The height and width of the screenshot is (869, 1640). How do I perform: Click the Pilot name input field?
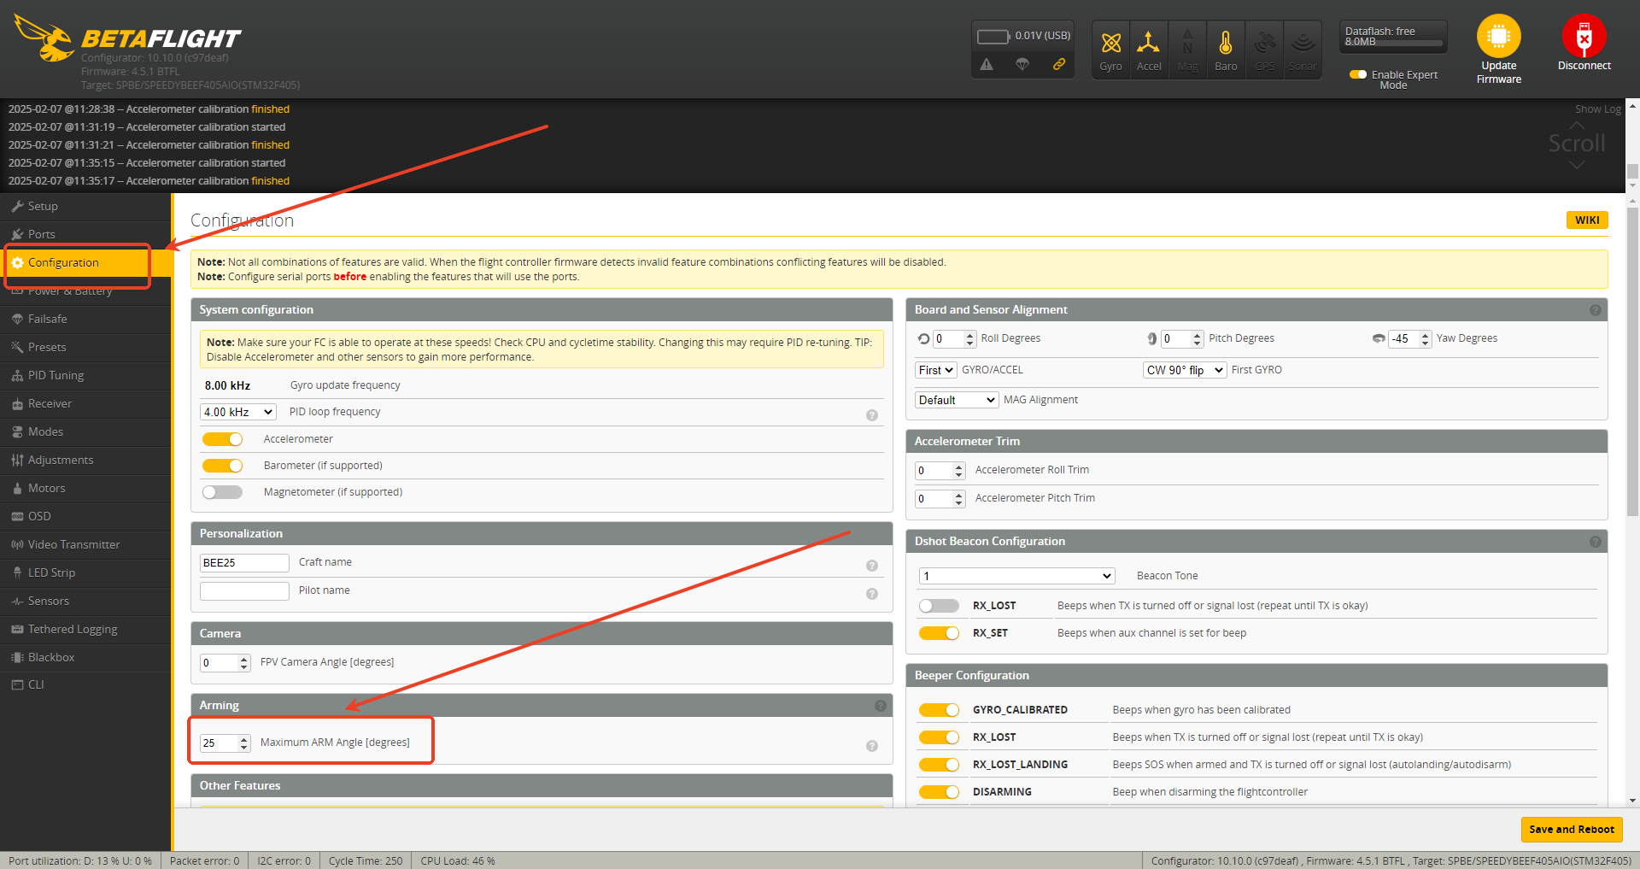pyautogui.click(x=244, y=591)
